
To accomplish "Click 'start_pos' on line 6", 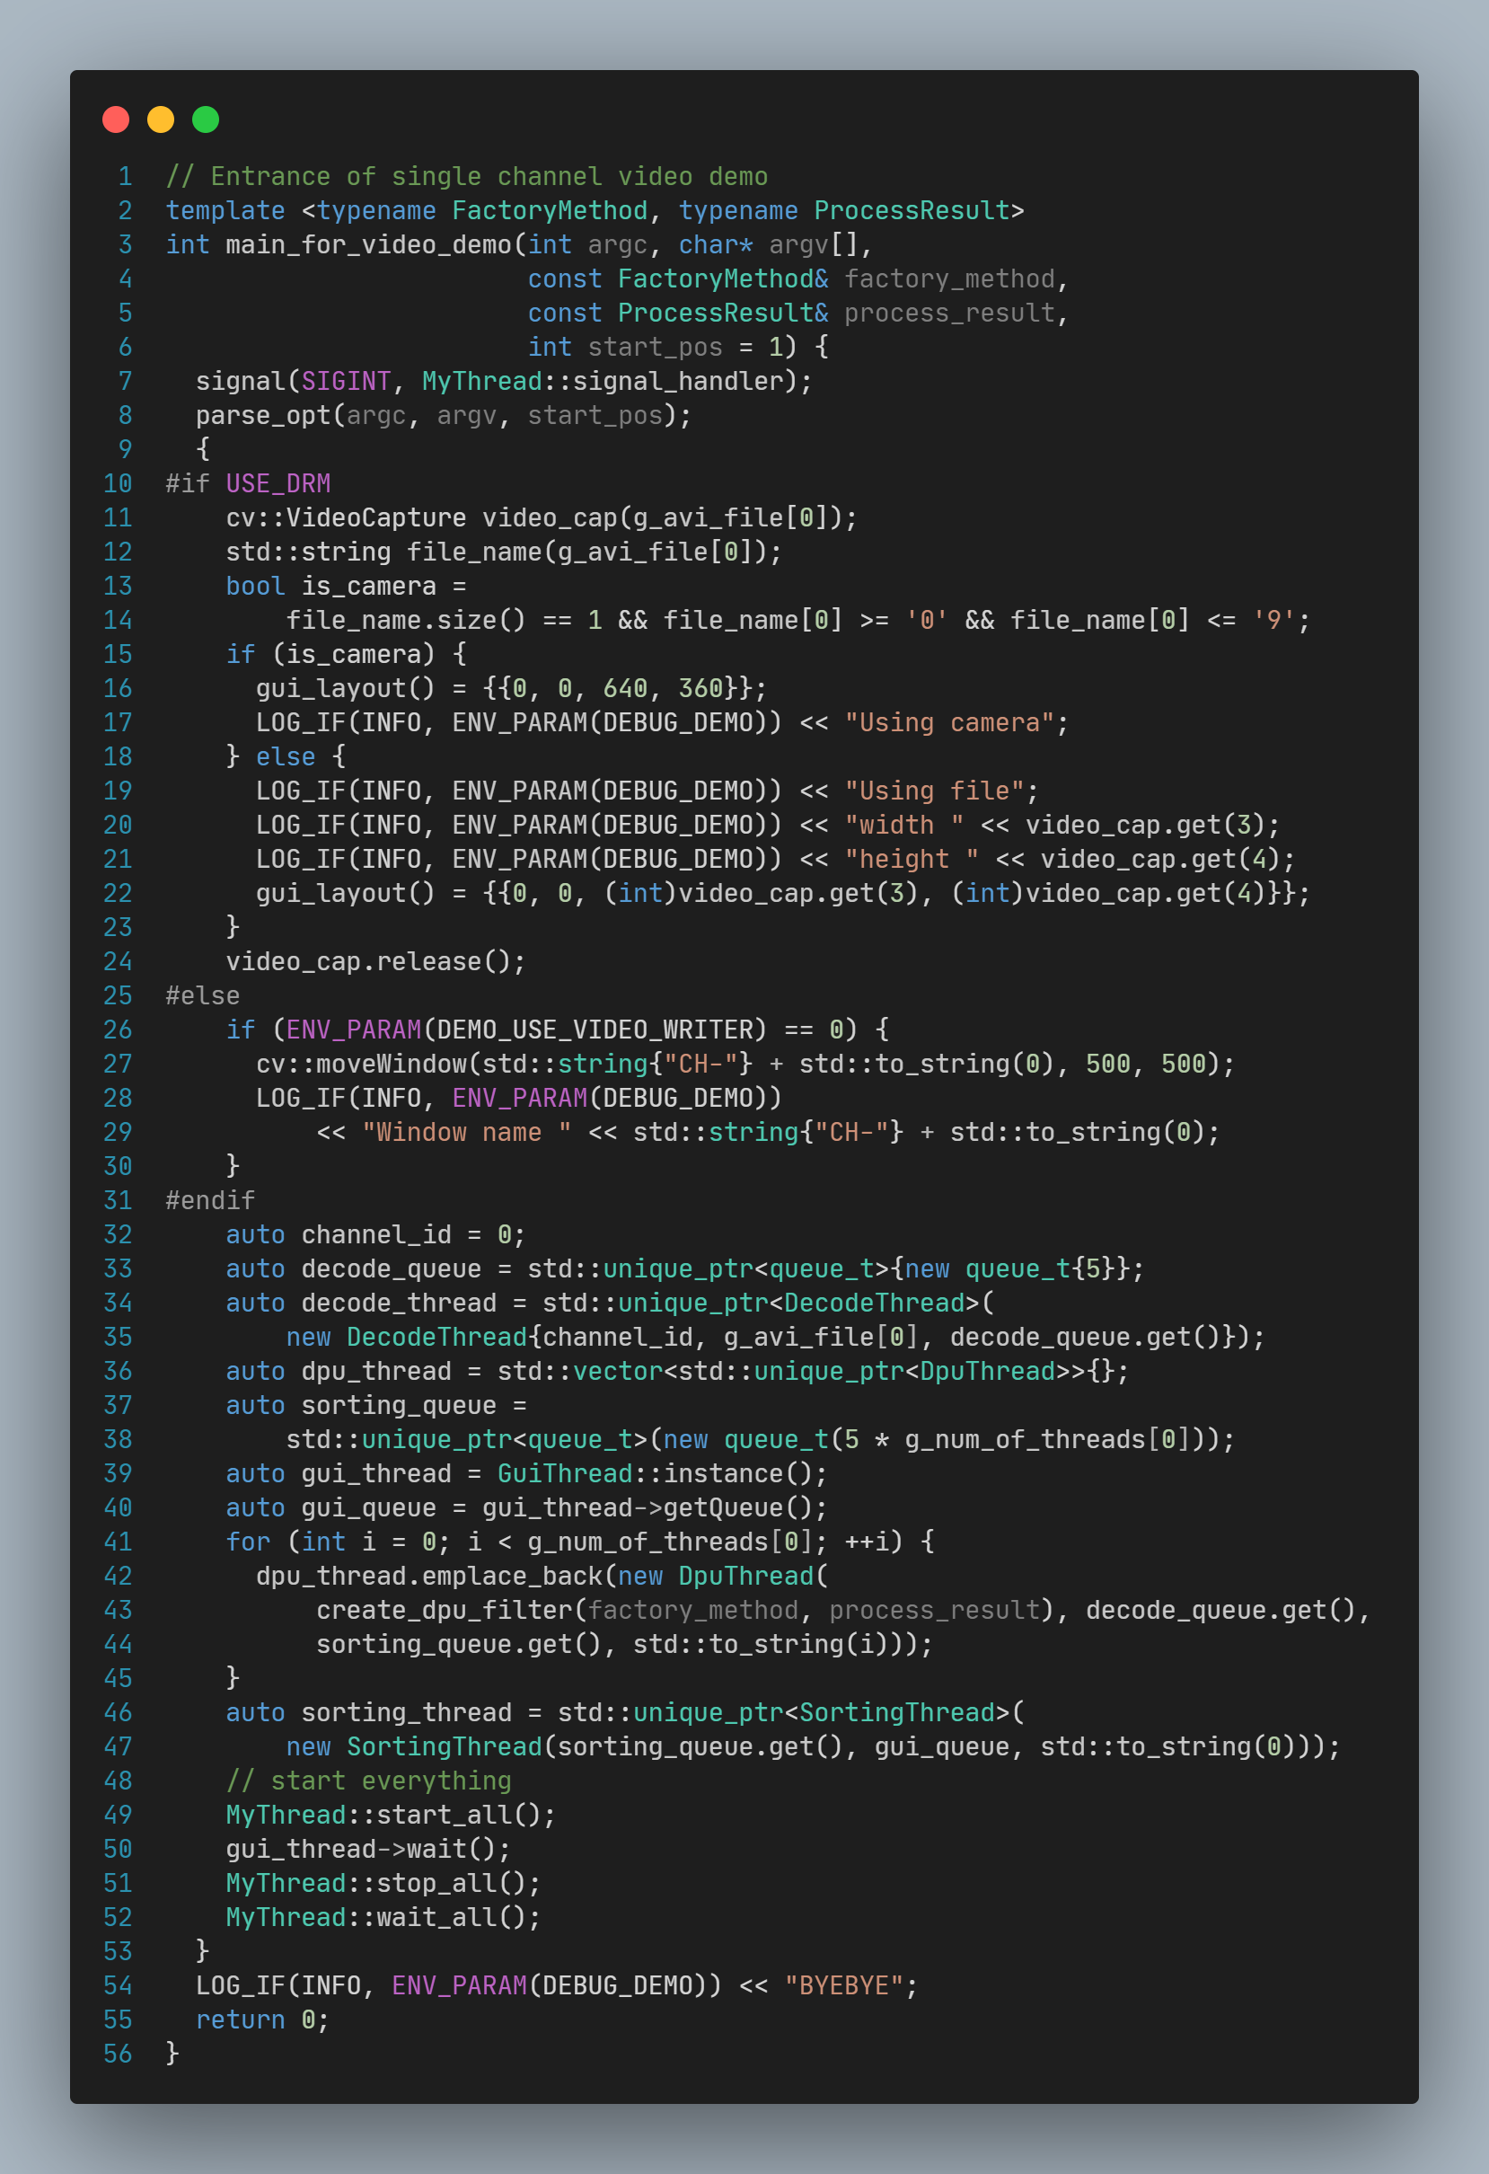I will coord(655,347).
